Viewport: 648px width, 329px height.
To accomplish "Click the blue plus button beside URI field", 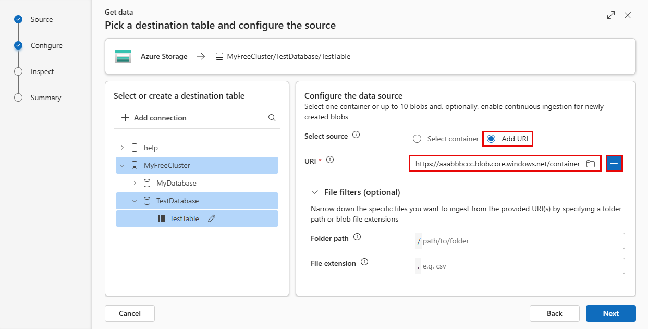I will click(614, 164).
